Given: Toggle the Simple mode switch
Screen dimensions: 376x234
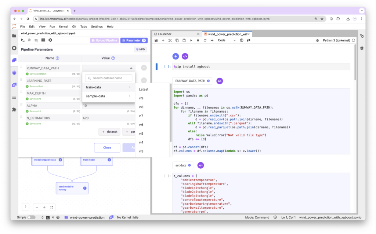Looking at the screenshot, I should click(x=32, y=217).
